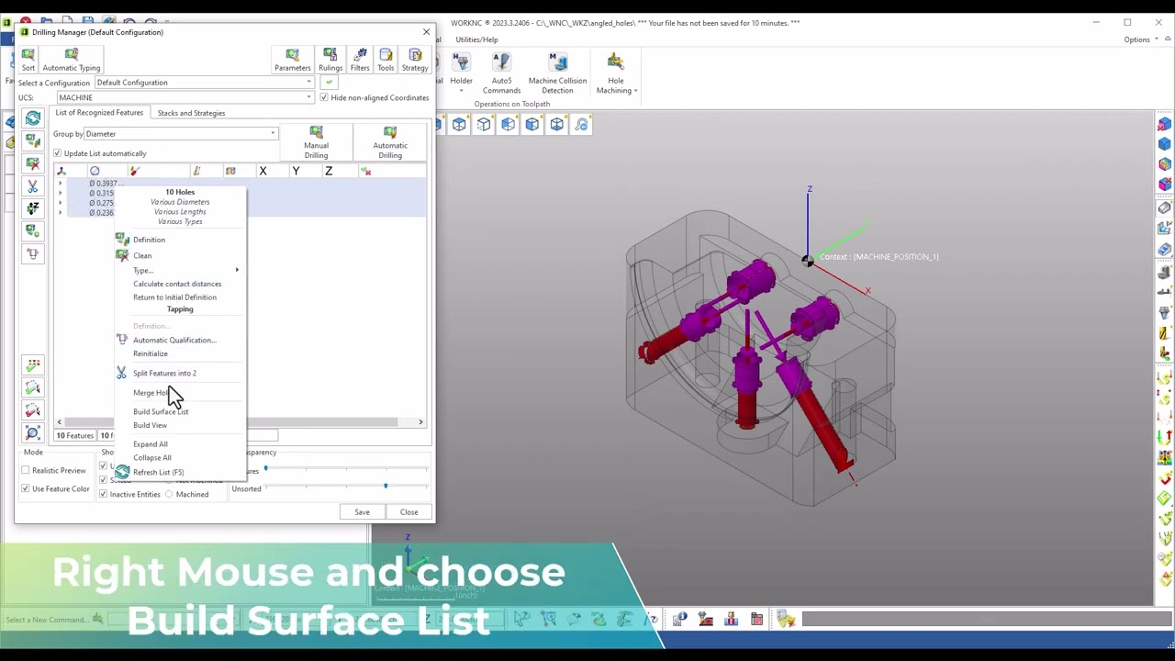
Task: Choose Return to Initial Definition
Action: [174, 297]
